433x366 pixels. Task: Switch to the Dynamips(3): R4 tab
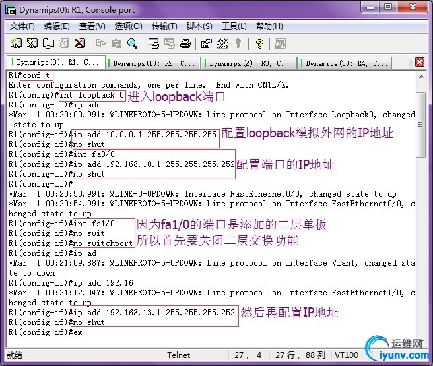(345, 63)
